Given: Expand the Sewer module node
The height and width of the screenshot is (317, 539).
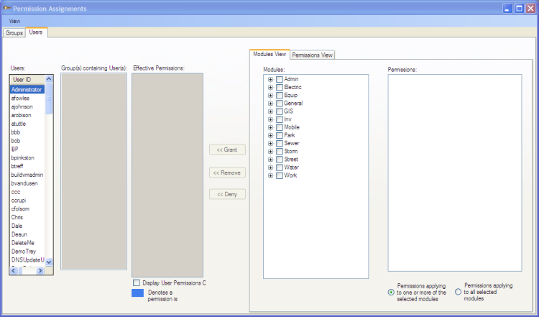Looking at the screenshot, I should [270, 143].
